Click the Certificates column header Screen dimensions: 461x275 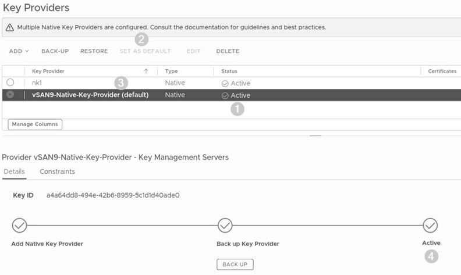point(442,71)
